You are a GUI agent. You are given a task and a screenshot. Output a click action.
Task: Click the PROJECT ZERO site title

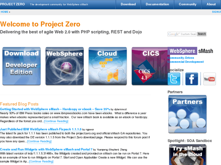pos(12,4)
